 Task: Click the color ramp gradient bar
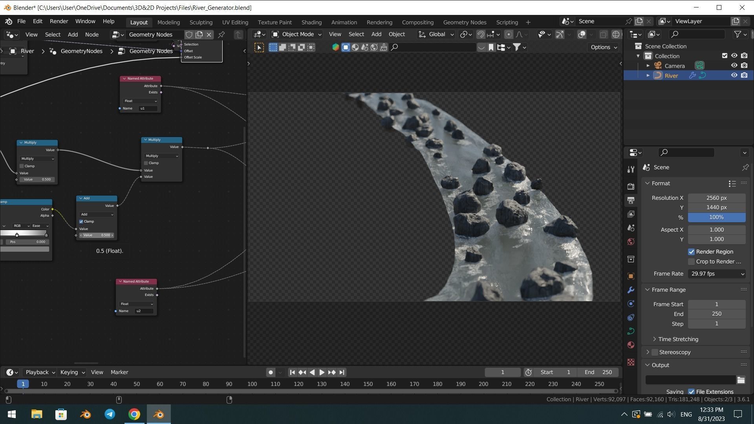(x=24, y=233)
